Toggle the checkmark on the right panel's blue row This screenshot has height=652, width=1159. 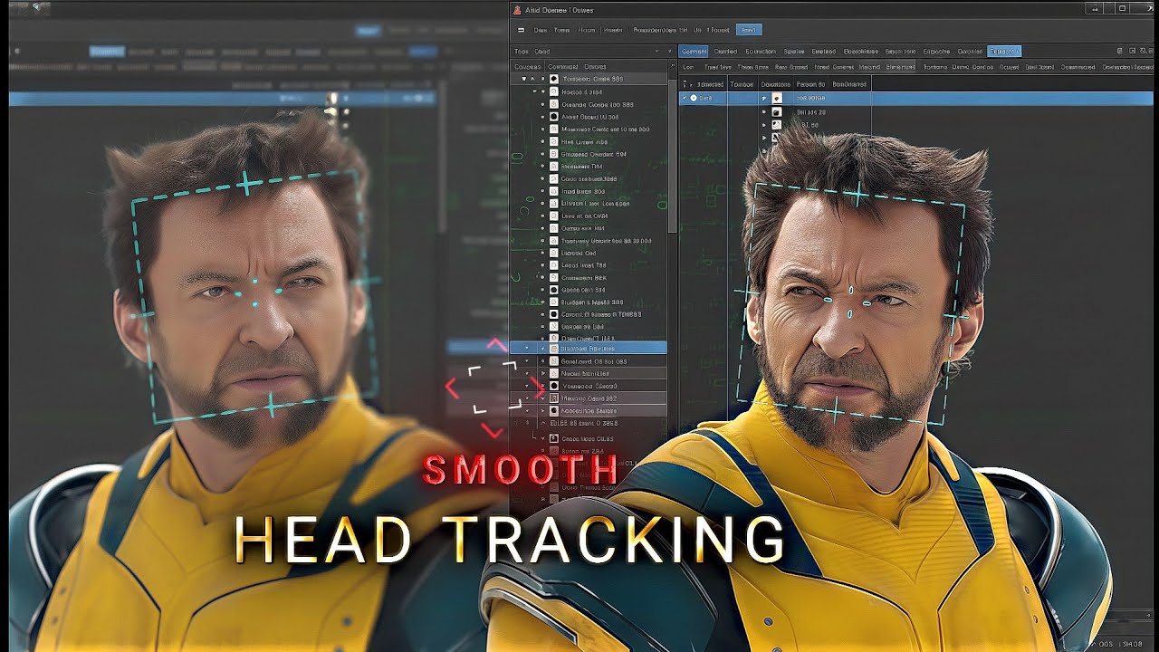point(685,98)
